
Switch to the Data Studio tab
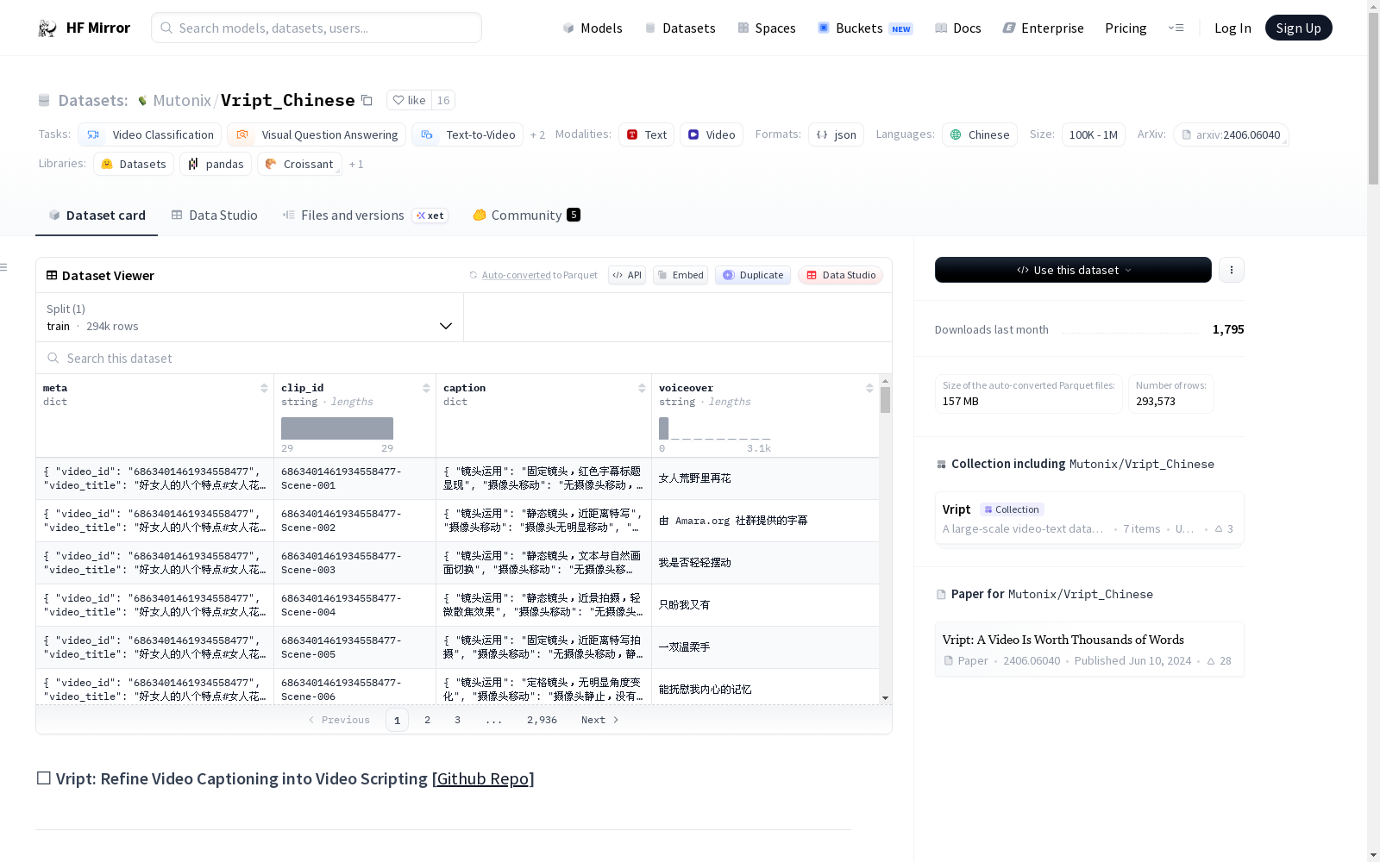coord(215,215)
